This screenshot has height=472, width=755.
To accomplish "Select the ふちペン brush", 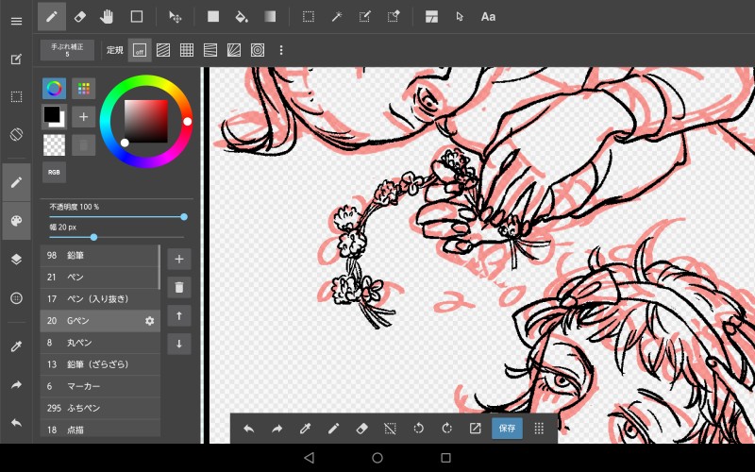I will (x=100, y=408).
